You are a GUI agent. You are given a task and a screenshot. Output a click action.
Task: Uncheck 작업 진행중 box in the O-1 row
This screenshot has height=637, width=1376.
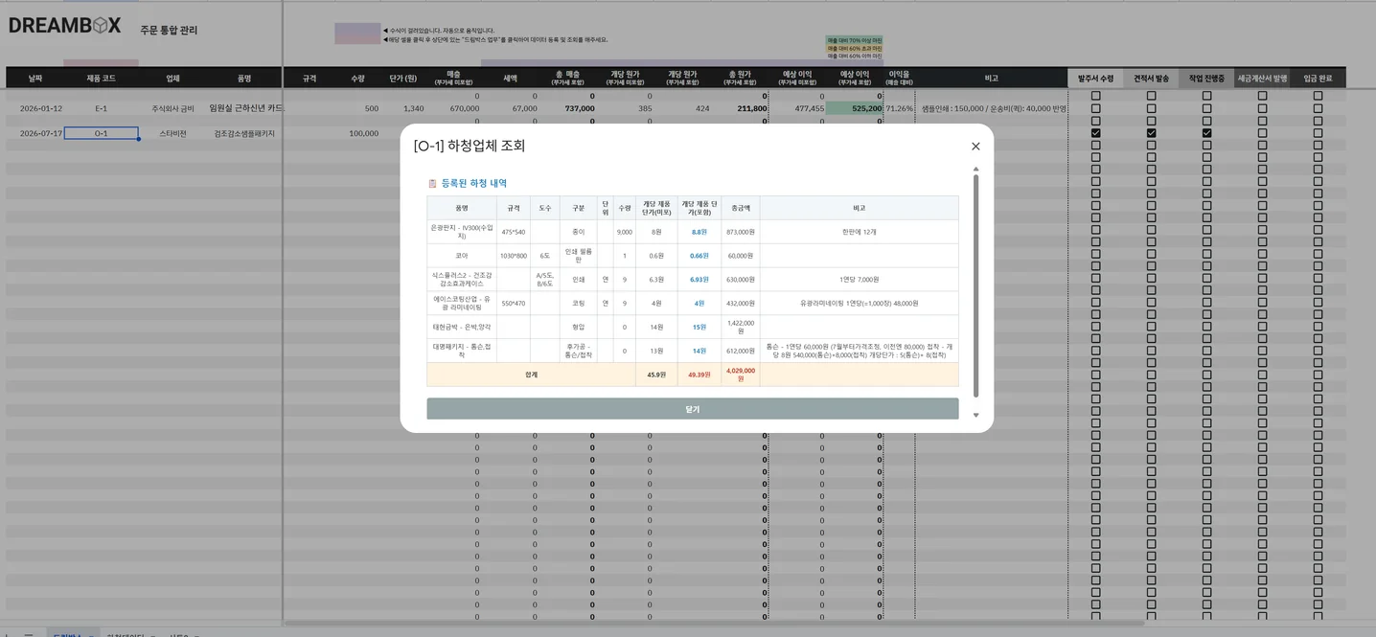click(x=1206, y=133)
